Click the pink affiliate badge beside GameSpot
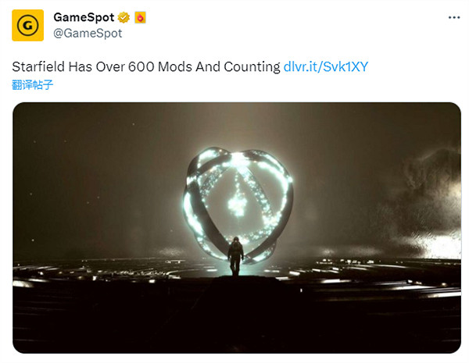The image size is (469, 363). tap(139, 17)
